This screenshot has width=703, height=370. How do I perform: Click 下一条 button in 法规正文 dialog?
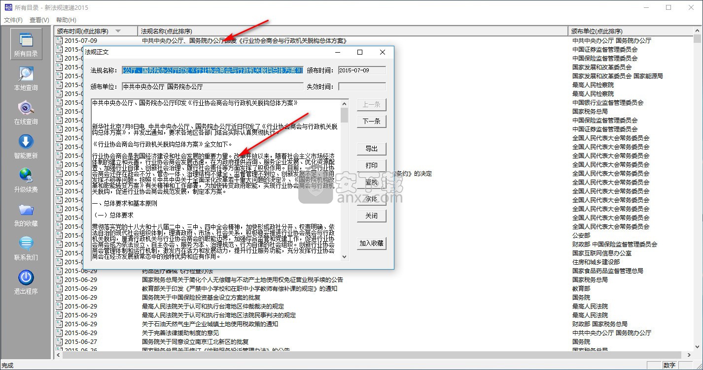[372, 121]
